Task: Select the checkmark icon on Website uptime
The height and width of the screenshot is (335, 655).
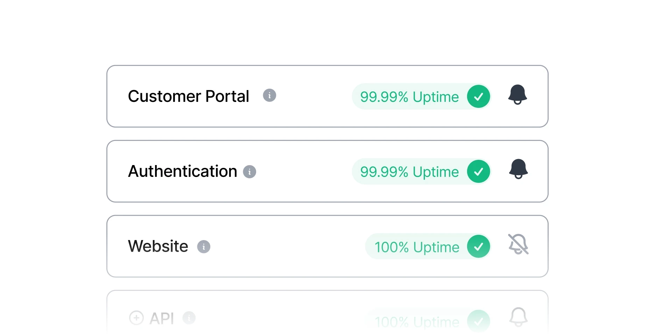Action: tap(478, 246)
